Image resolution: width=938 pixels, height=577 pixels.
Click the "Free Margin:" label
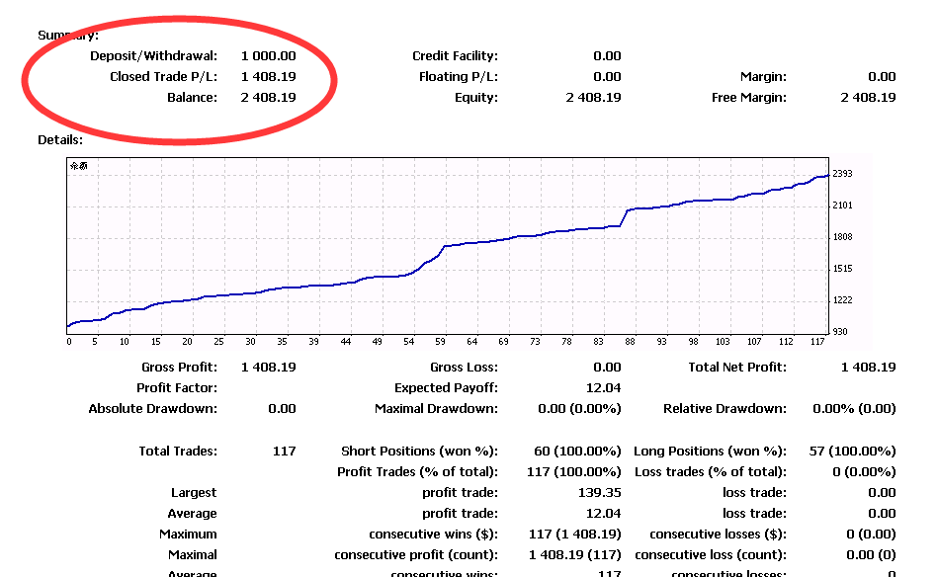pos(749,98)
